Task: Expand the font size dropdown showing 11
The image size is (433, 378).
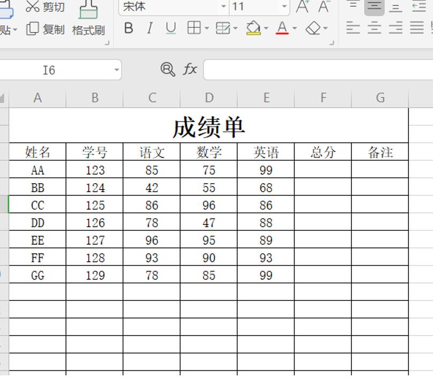Action: (284, 7)
